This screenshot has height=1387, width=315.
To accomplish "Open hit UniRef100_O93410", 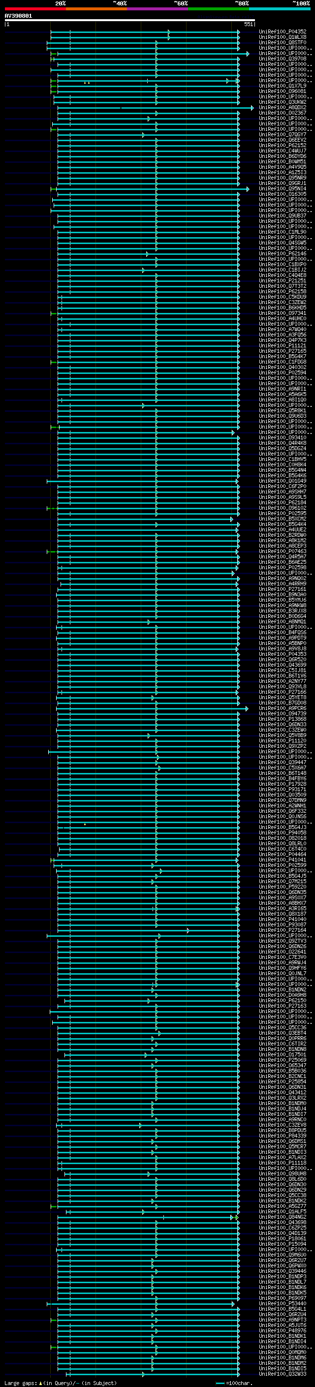I will (283, 438).
